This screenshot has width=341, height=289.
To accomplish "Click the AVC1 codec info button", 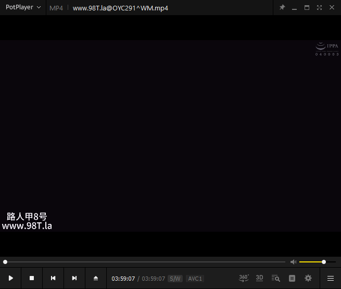I will [x=195, y=279].
